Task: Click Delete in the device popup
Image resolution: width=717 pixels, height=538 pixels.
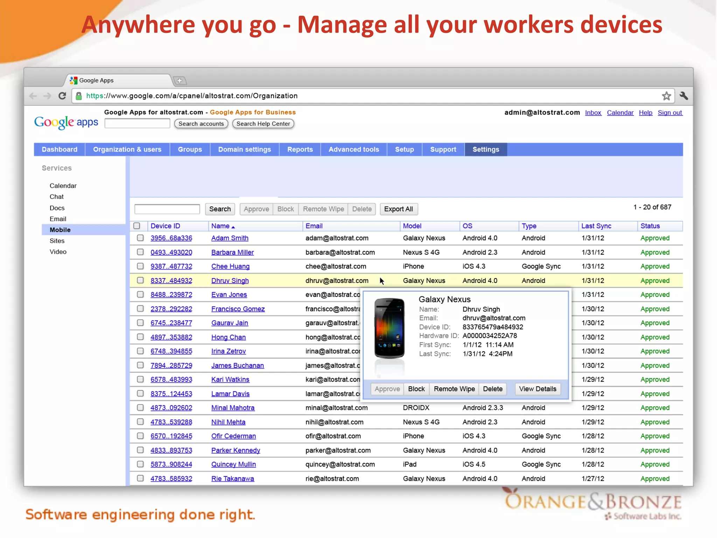Action: (x=493, y=389)
